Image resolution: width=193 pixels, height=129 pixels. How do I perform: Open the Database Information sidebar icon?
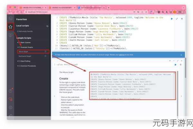pos(11,19)
